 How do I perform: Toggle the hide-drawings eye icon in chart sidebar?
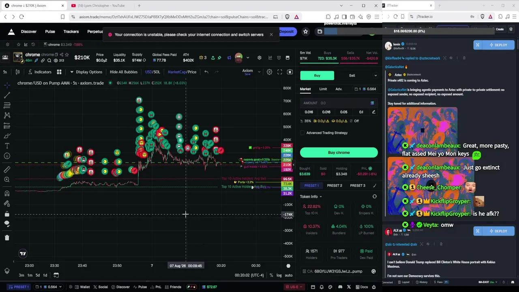[x=7, y=224]
